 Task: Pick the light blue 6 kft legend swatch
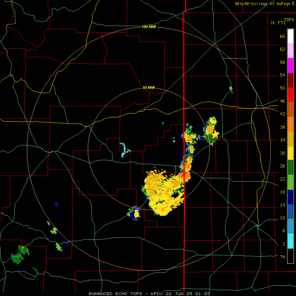[290, 226]
